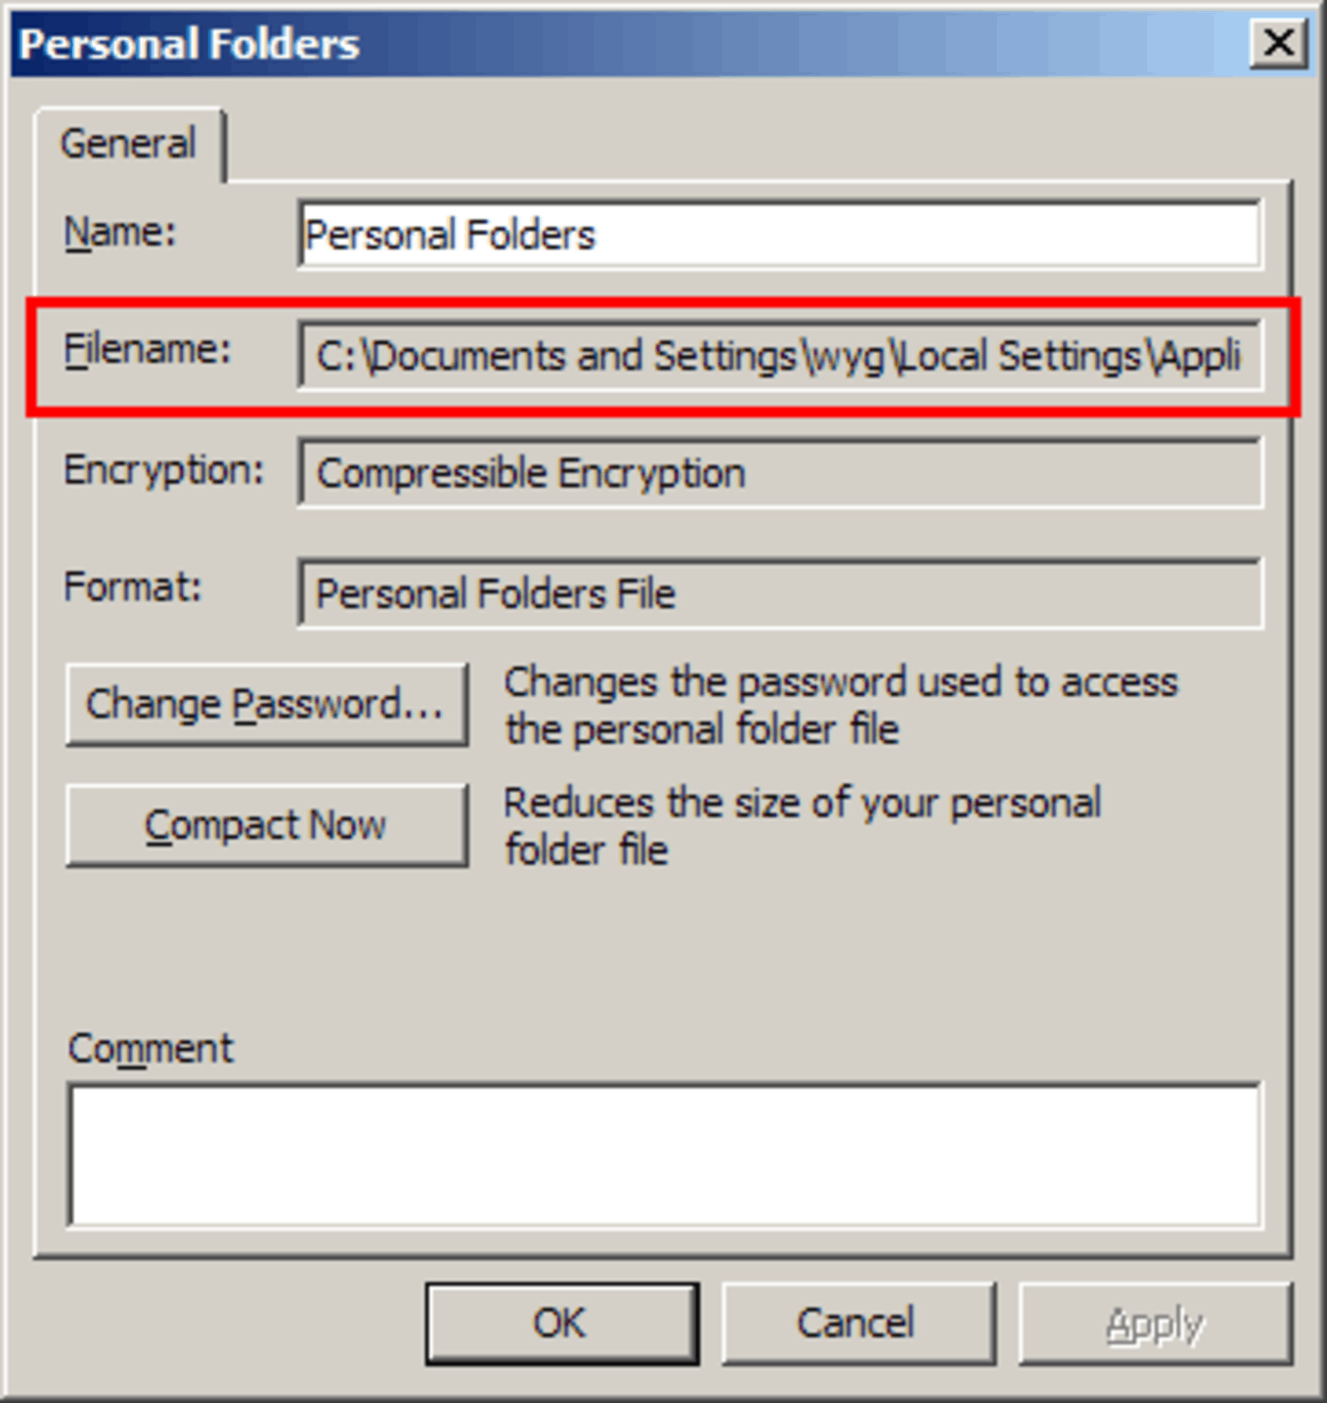This screenshot has height=1403, width=1327.
Task: Click the Compact Now button
Action: pos(267,825)
